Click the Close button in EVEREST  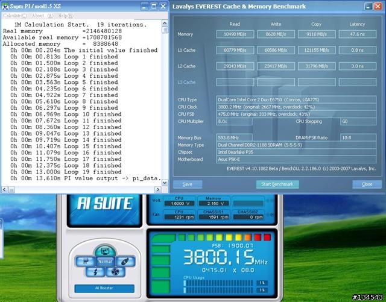pos(367,184)
